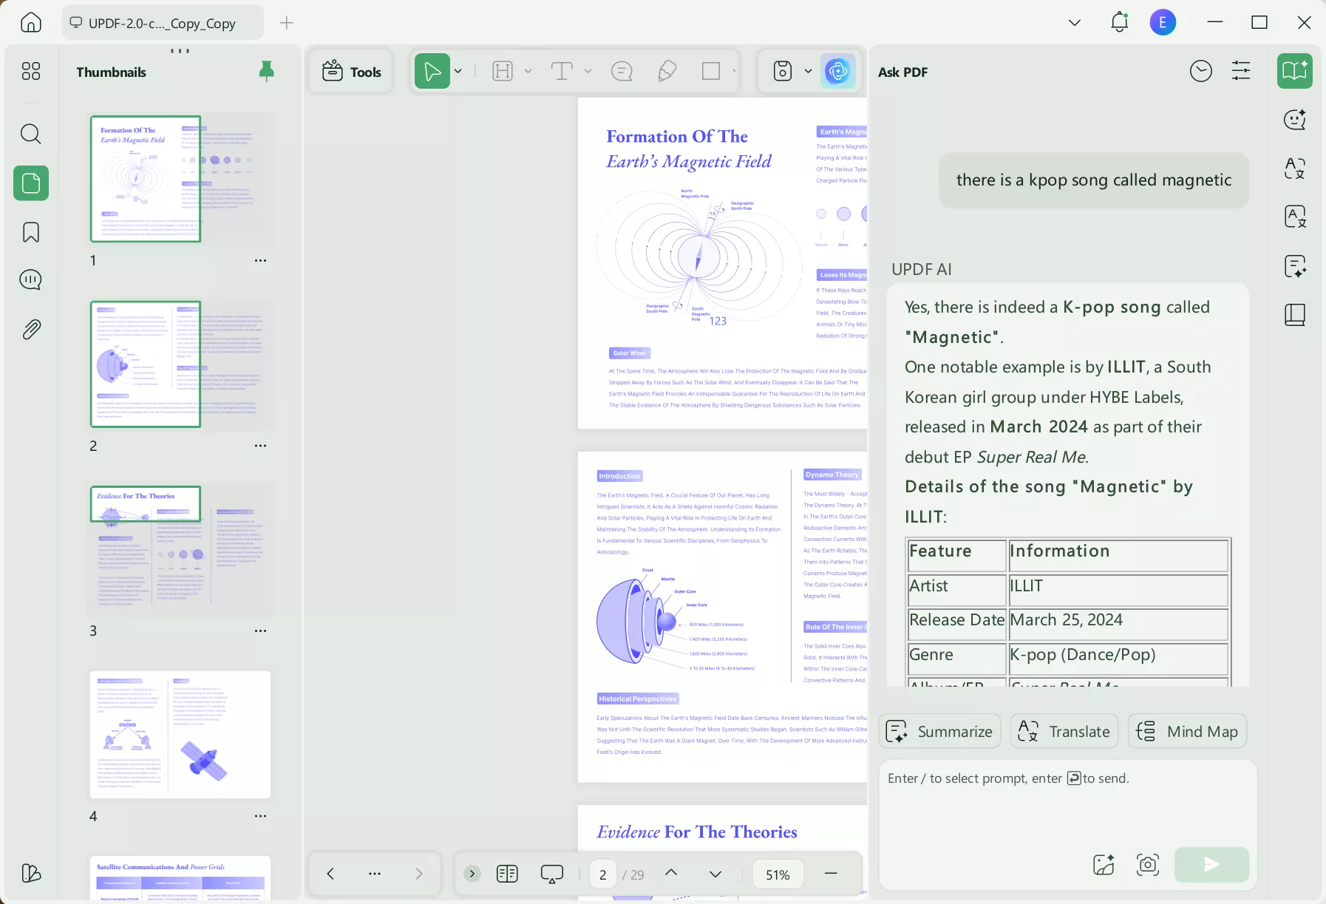The height and width of the screenshot is (904, 1326).
Task: Open the Search panel icon
Action: [x=31, y=134]
